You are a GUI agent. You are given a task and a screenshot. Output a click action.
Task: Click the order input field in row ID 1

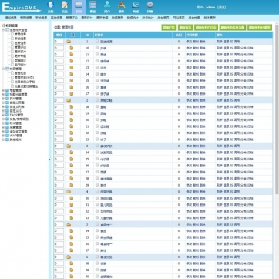click(59, 42)
